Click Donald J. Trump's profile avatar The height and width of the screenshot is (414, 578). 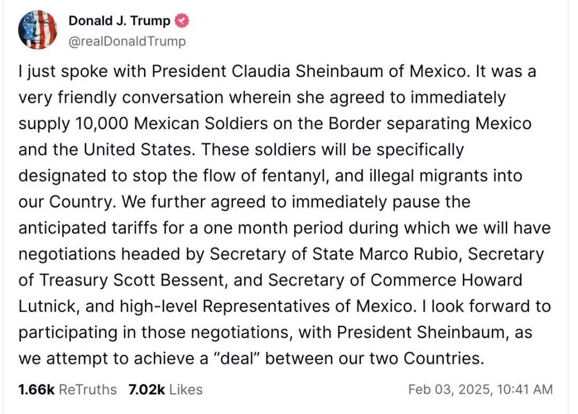tap(36, 30)
